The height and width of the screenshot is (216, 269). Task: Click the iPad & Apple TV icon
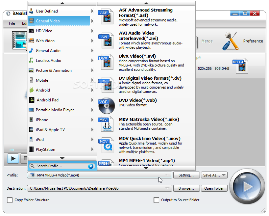(x=31, y=129)
